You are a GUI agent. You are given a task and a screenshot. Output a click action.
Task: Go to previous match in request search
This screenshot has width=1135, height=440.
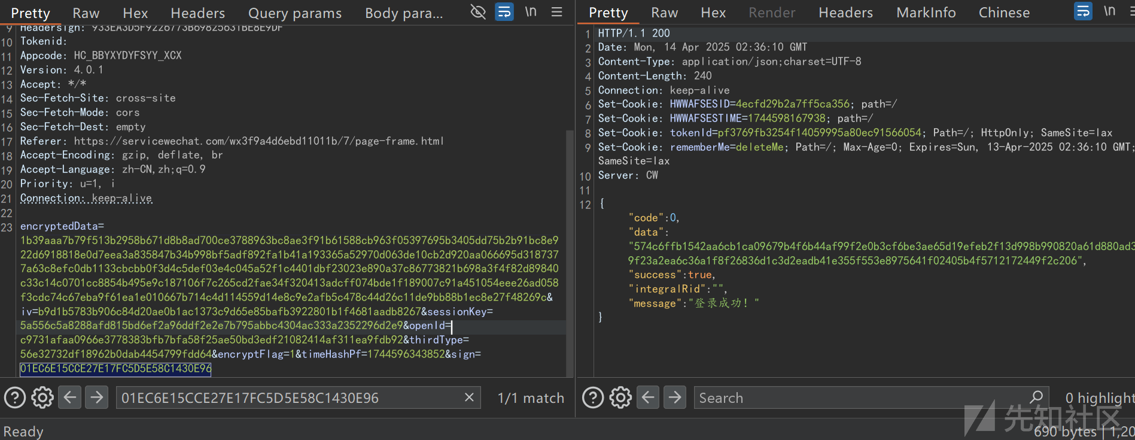coord(70,397)
